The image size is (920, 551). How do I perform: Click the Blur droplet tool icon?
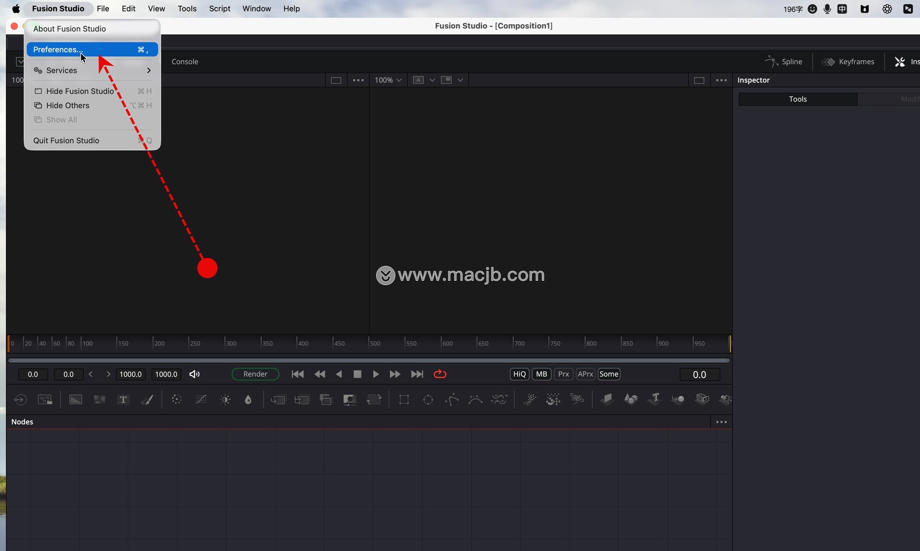(248, 400)
